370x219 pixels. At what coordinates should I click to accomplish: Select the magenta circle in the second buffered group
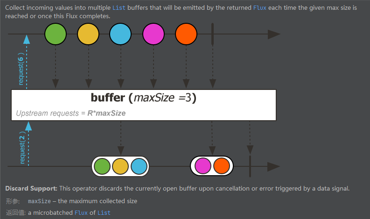click(203, 166)
